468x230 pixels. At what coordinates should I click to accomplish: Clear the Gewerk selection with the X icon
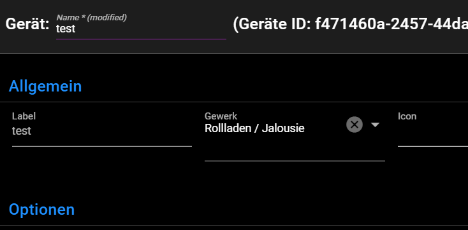(355, 125)
